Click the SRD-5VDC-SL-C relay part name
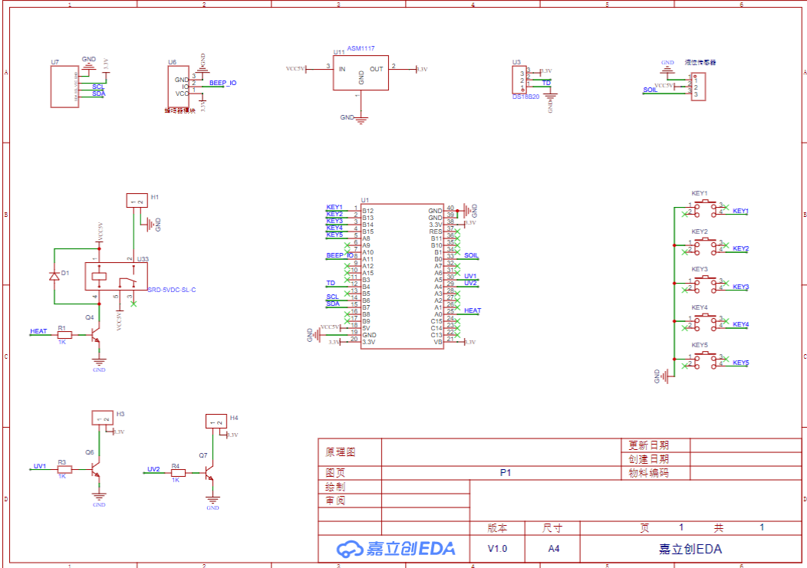 171,291
